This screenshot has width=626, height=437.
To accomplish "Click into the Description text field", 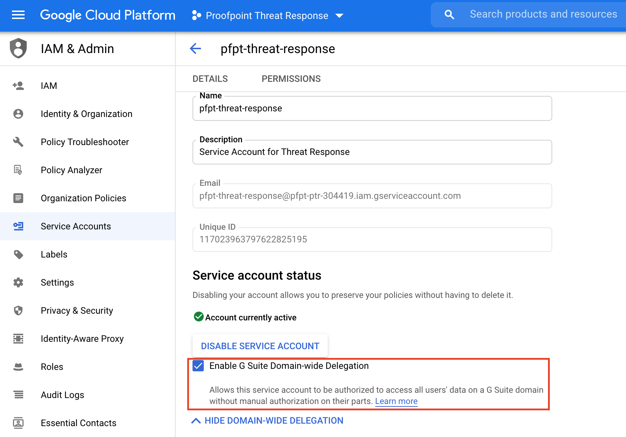I will (372, 152).
